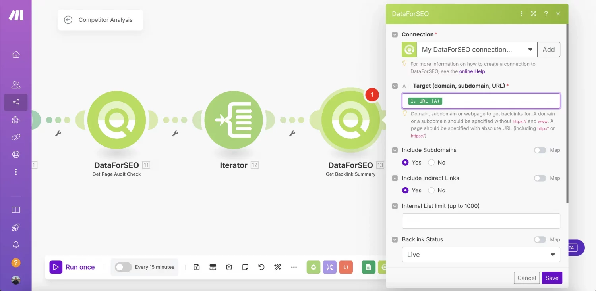Viewport: 596px width, 291px height.
Task: Open the panel help question mark icon
Action: [x=546, y=14]
